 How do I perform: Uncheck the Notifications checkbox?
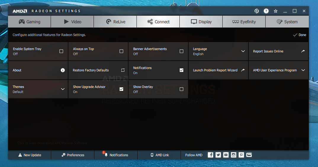point(182,70)
